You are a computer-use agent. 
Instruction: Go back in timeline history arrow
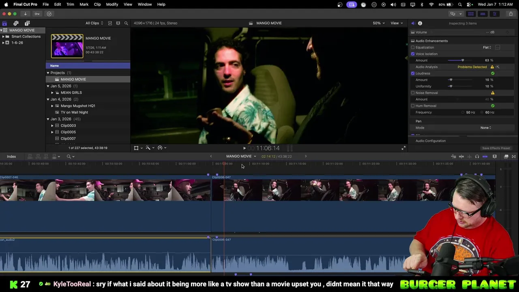coord(211,157)
